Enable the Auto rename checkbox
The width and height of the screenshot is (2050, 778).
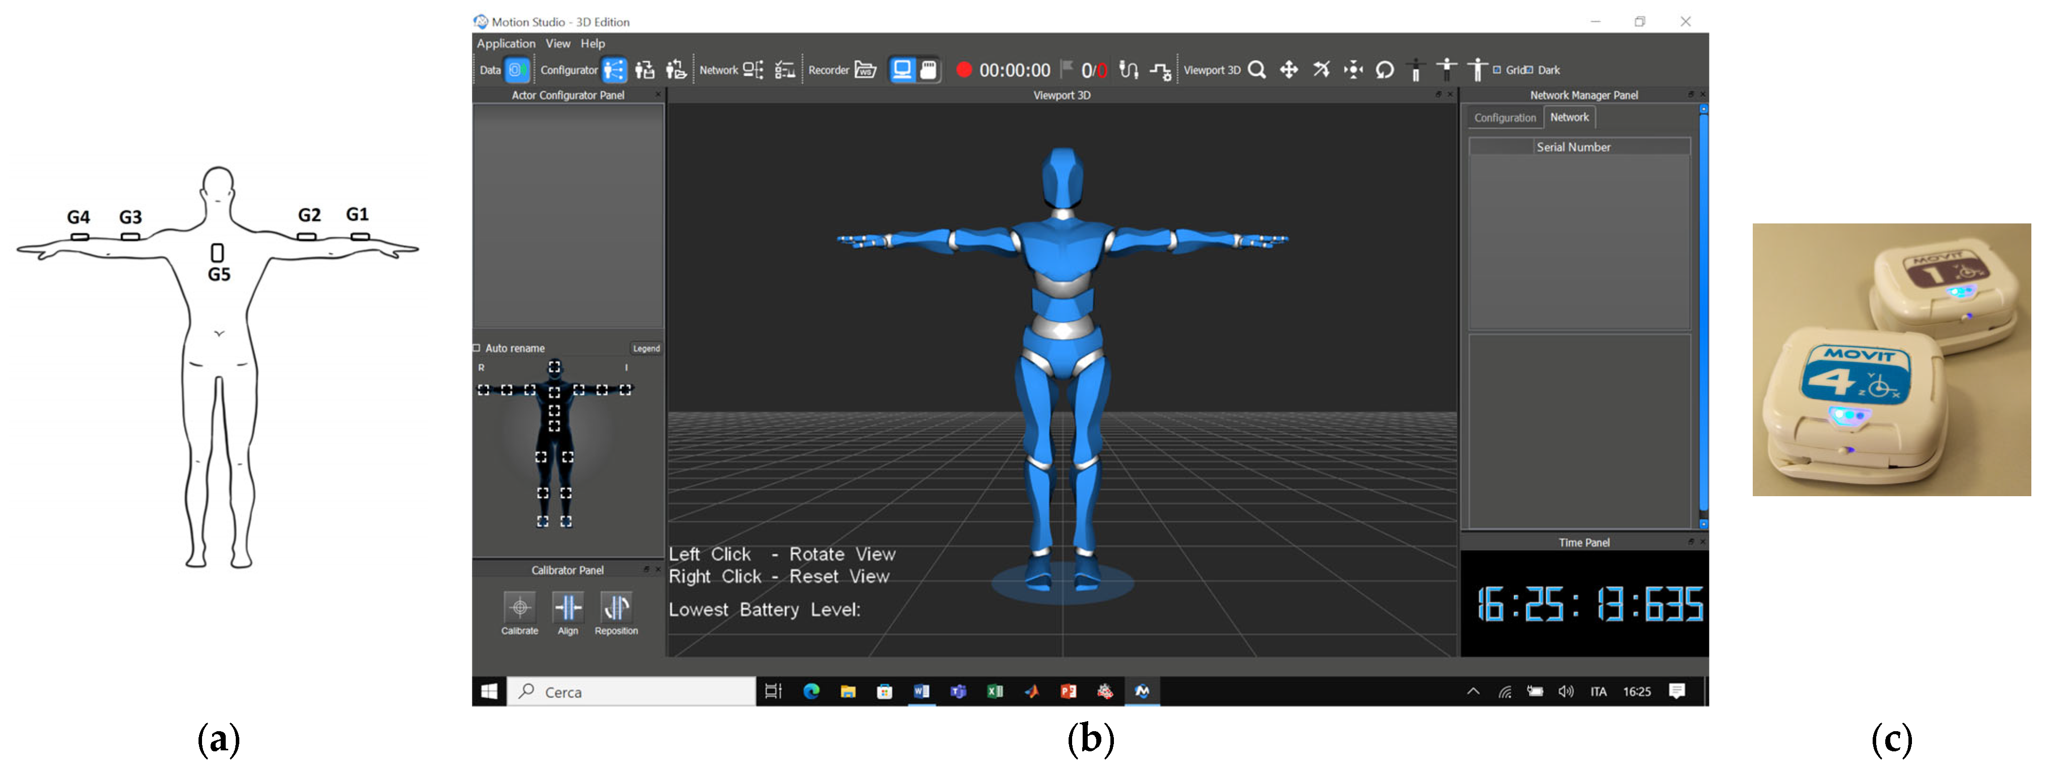pyautogui.click(x=477, y=348)
